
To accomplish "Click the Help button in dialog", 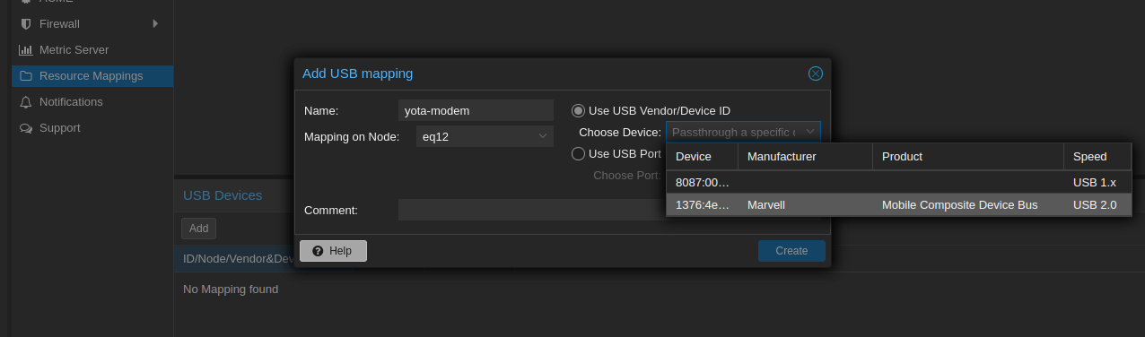I will click(x=333, y=251).
